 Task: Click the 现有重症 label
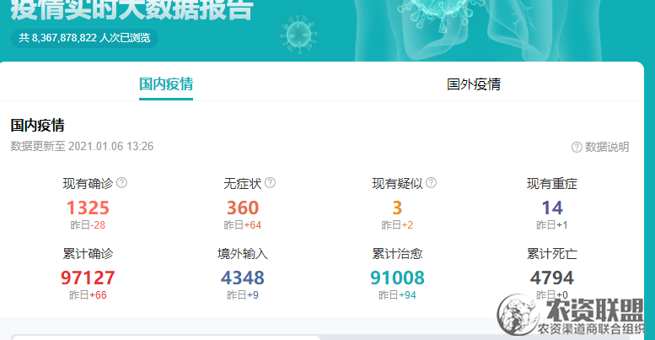tap(552, 183)
